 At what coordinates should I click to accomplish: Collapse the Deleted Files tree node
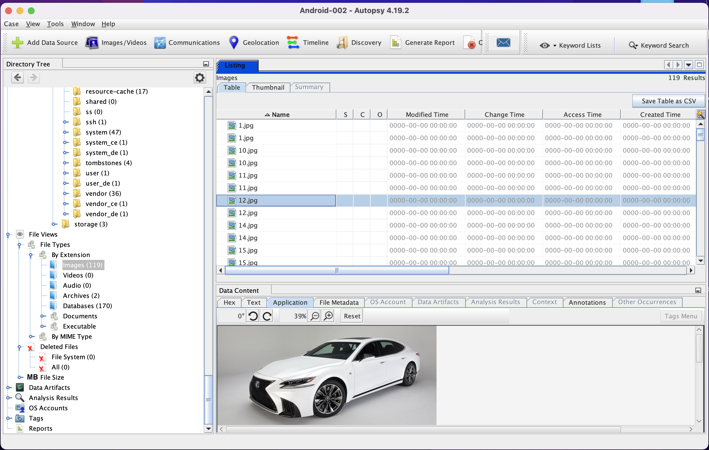[x=19, y=347]
